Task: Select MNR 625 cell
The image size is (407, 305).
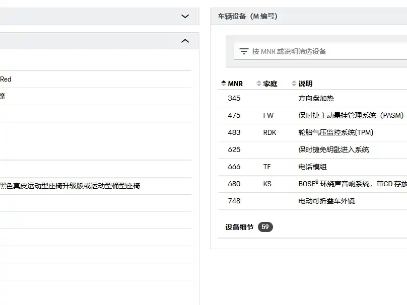Action: [x=234, y=149]
